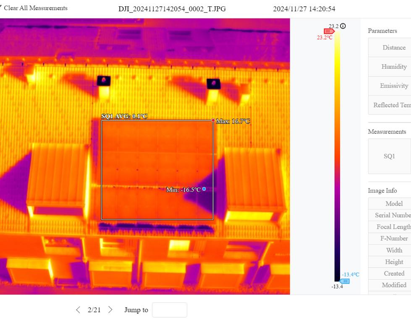Click the Humidity parameter row

click(390, 67)
